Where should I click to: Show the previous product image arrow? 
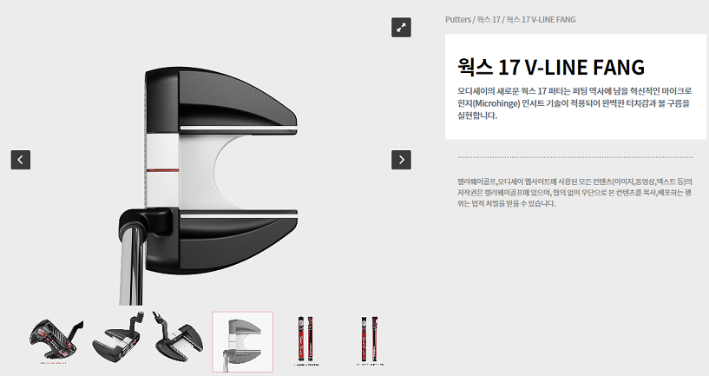[21, 160]
